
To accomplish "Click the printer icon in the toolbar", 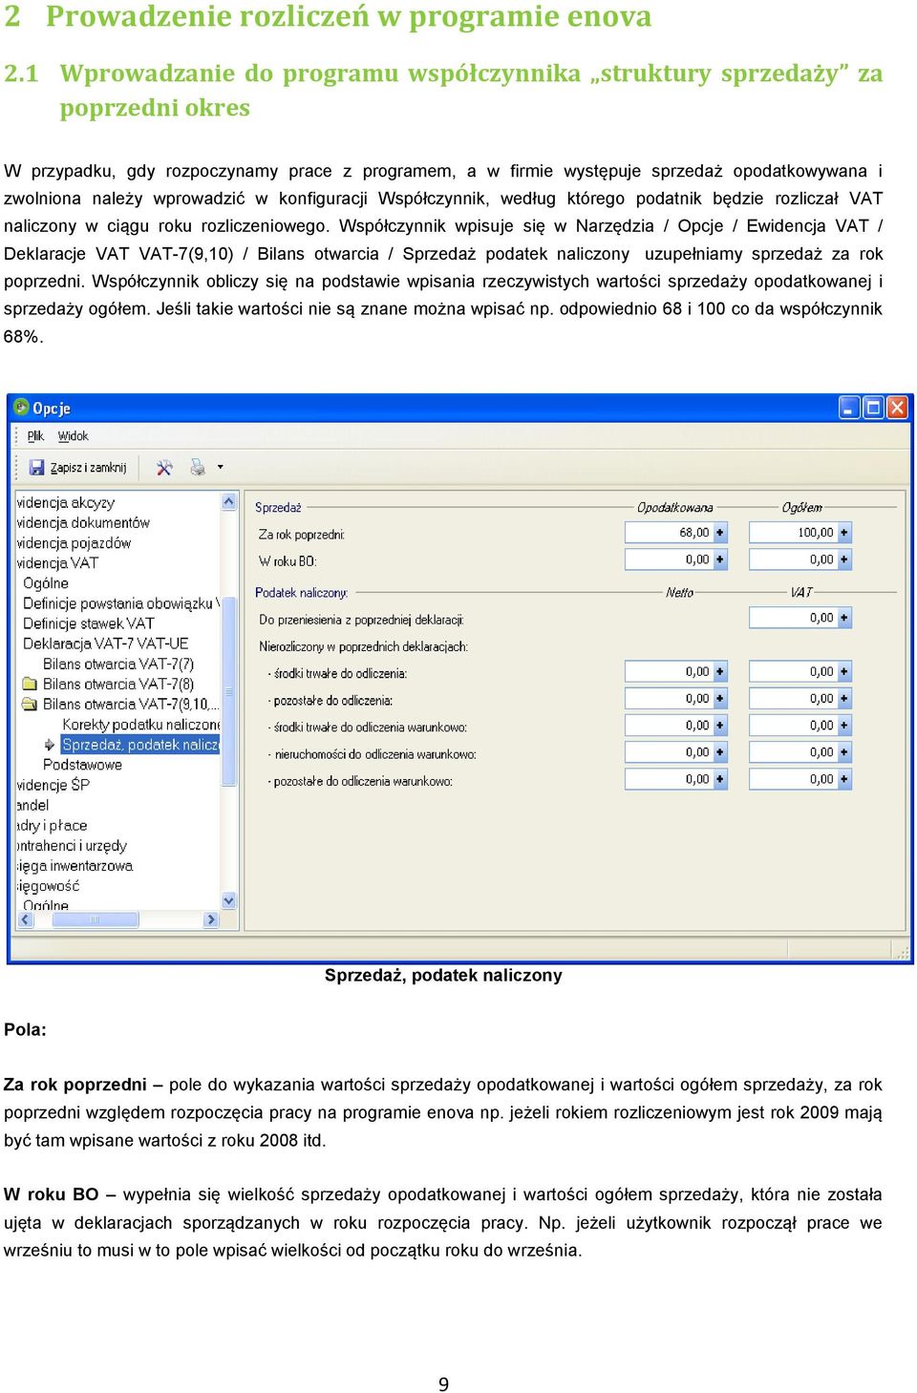I will [x=198, y=468].
